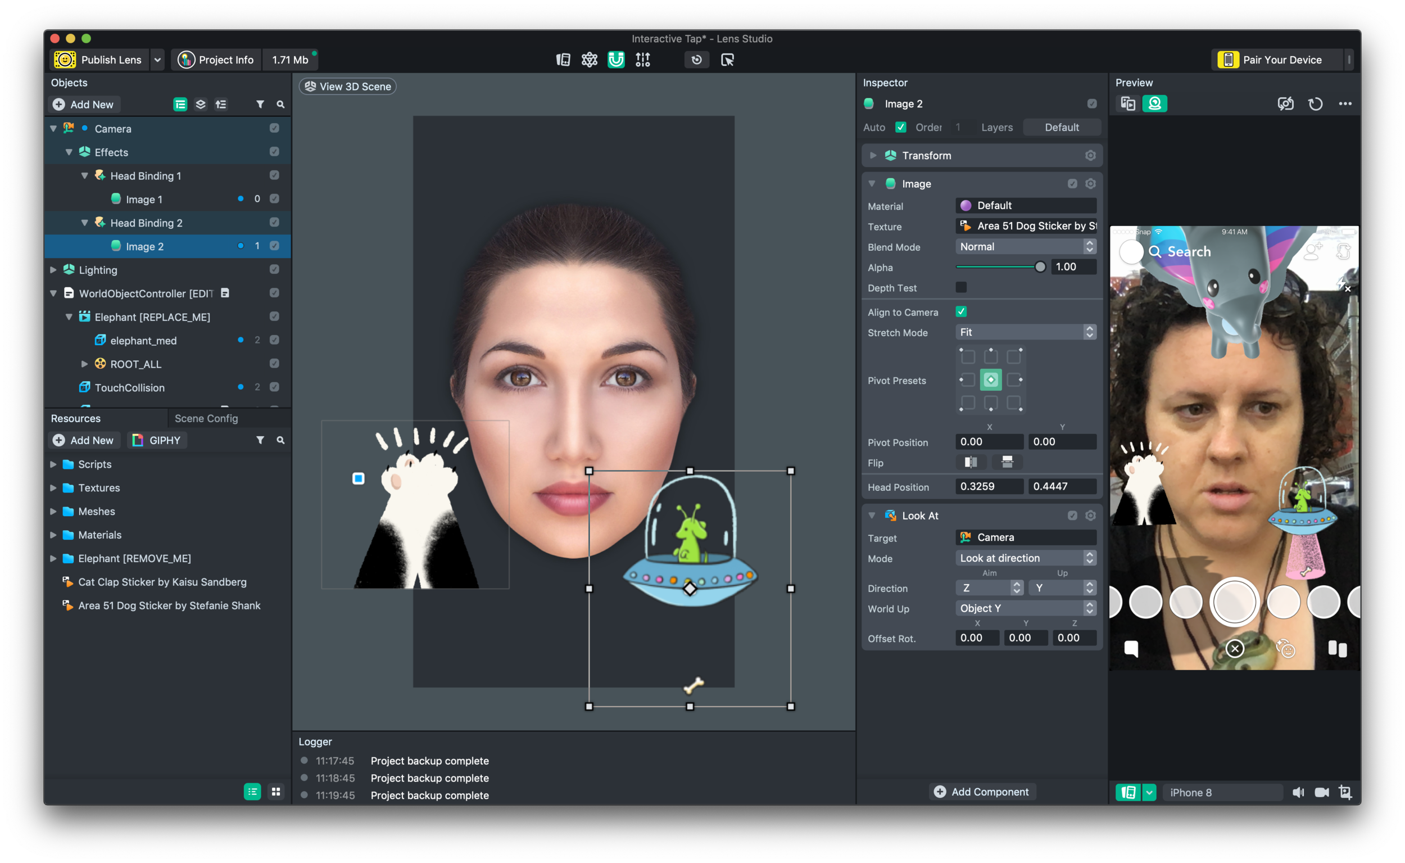1405x863 pixels.
Task: Expand the ROOT_ALL object
Action: click(x=84, y=364)
